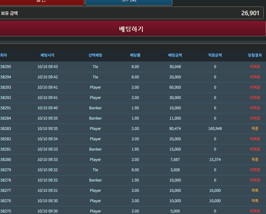The image size is (266, 214).
Task: Select round number 58278
Action: tap(5, 180)
